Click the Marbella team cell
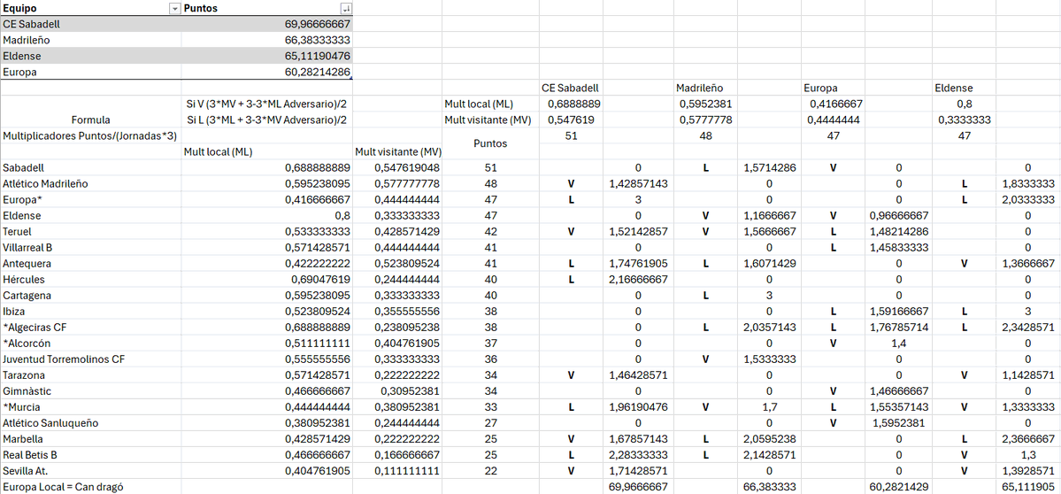1061x494 pixels. (x=90, y=439)
